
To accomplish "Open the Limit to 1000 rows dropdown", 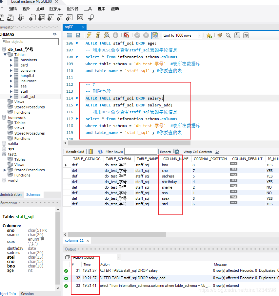I will (x=200, y=35).
